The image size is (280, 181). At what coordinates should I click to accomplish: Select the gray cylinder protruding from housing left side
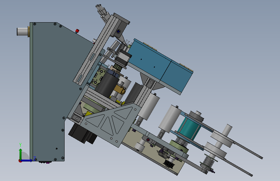tap(23, 32)
